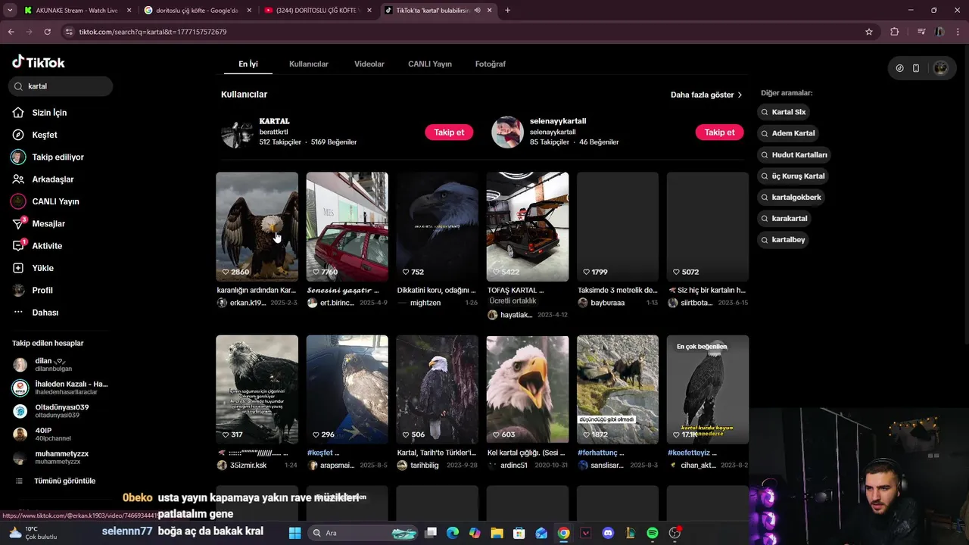The width and height of the screenshot is (969, 545).
Task: Open En çok beğenilen eagle video
Action: pyautogui.click(x=707, y=390)
